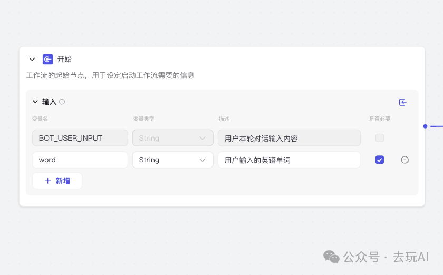
Task: Click the 新增 button to add a variable
Action: tap(57, 181)
